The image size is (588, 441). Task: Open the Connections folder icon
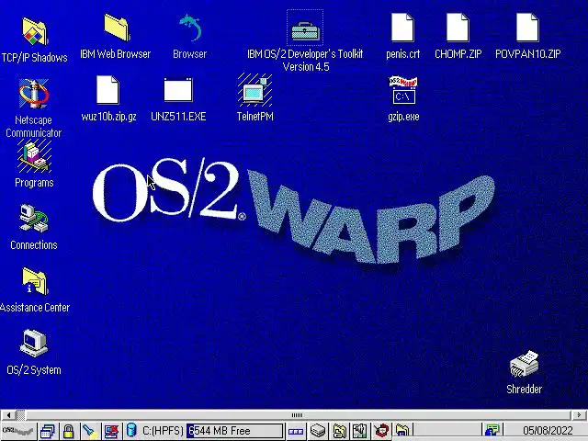tap(34, 218)
